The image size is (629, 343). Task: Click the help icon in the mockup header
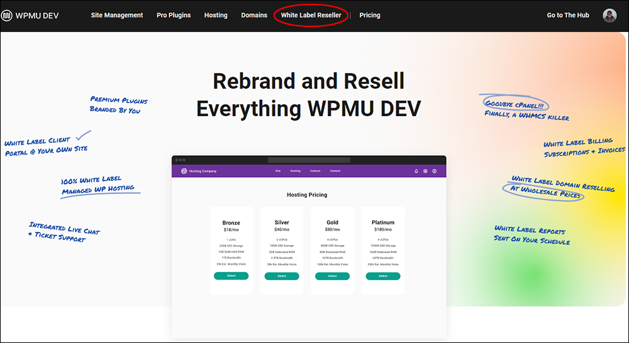(x=434, y=171)
